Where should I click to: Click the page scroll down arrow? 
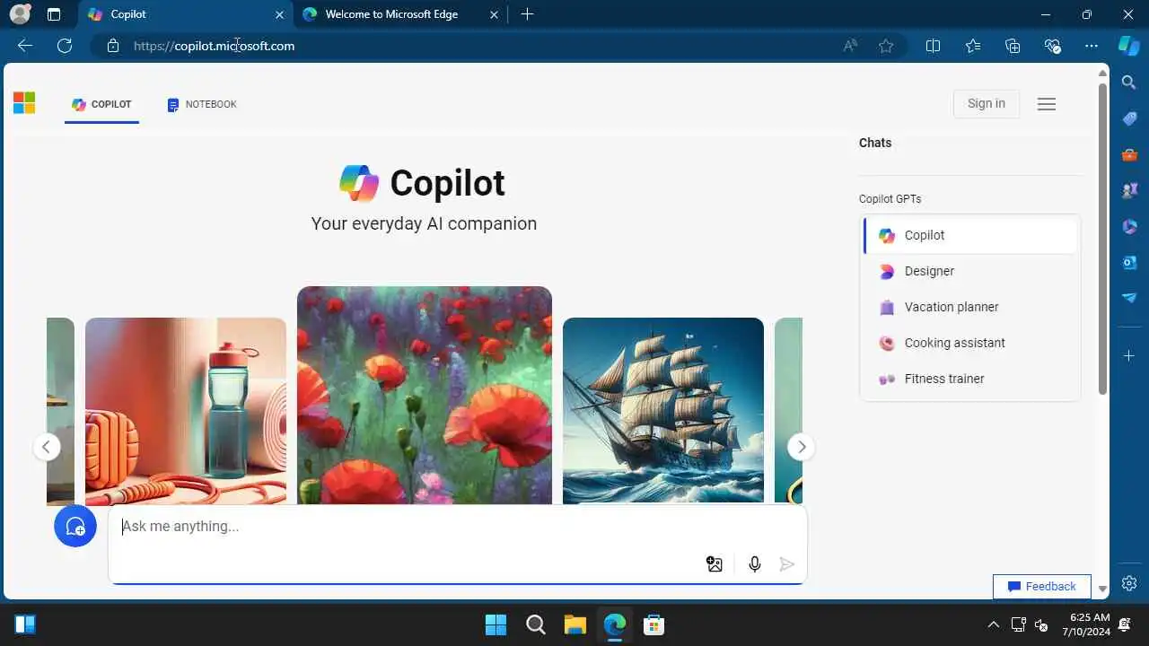(x=1103, y=589)
